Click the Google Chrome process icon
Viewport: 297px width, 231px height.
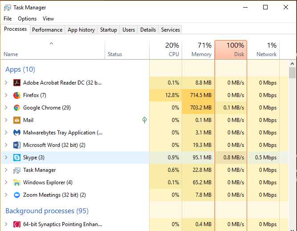click(17, 108)
